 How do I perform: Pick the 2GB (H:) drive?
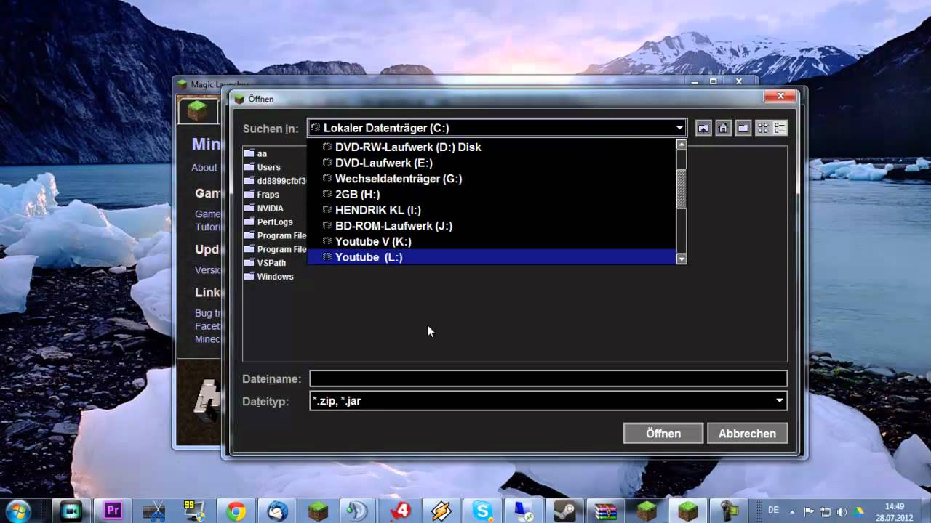(x=492, y=194)
